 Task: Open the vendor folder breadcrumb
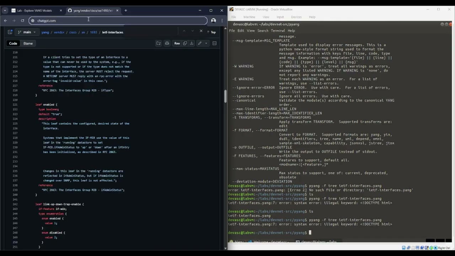[x=59, y=32]
